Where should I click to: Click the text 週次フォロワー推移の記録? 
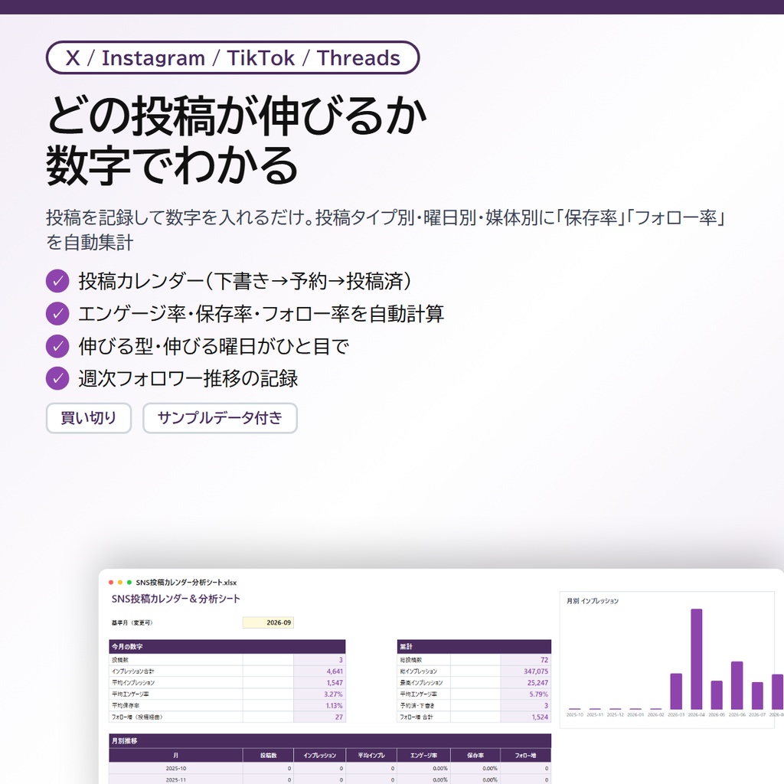[188, 378]
